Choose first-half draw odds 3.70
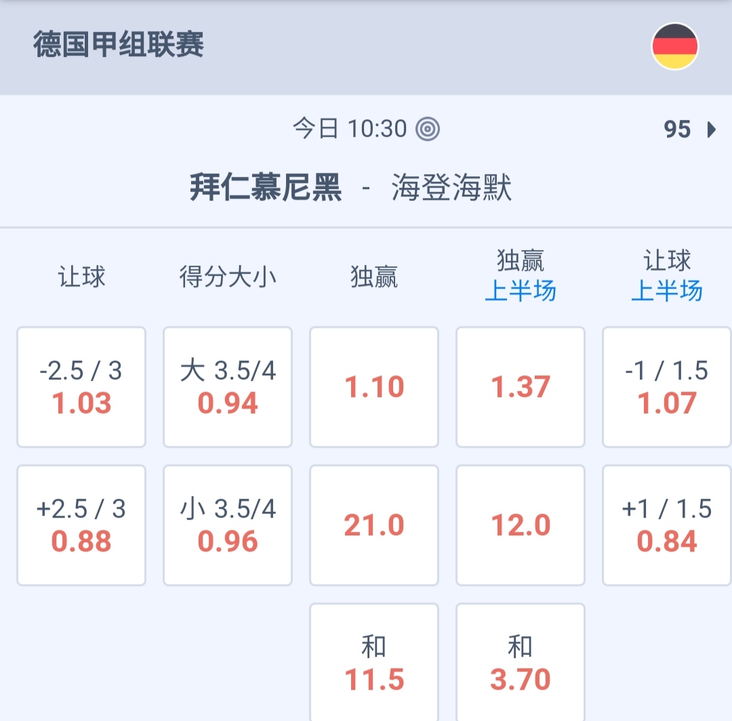Image resolution: width=732 pixels, height=721 pixels. [x=521, y=663]
